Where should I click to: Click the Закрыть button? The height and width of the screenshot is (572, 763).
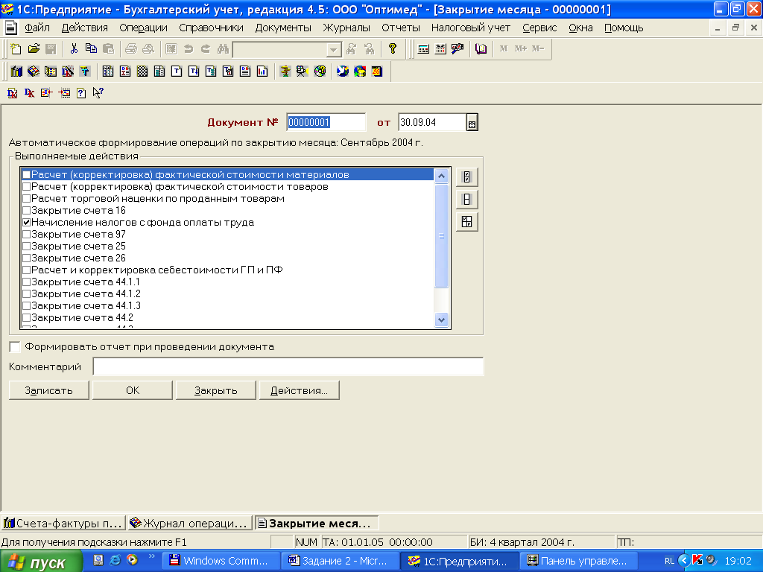coord(215,390)
